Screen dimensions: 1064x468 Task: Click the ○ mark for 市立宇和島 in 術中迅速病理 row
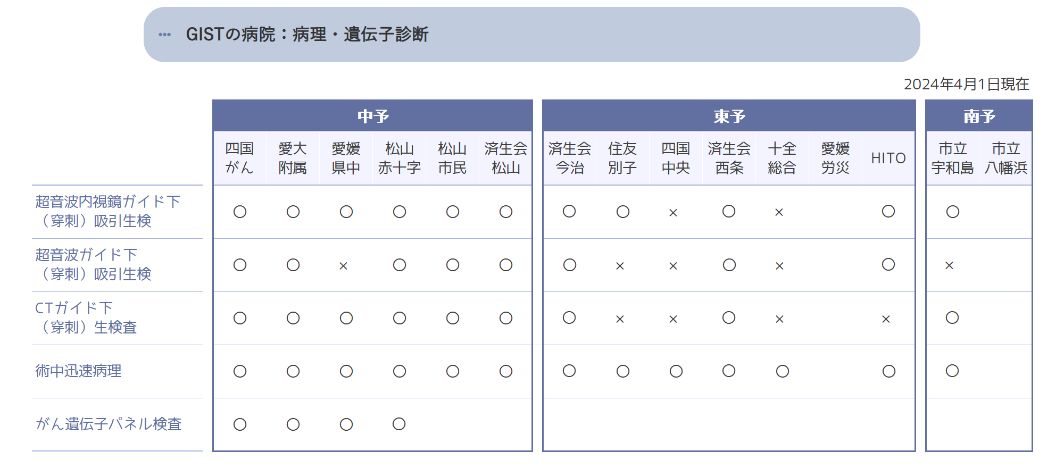pyautogui.click(x=952, y=371)
